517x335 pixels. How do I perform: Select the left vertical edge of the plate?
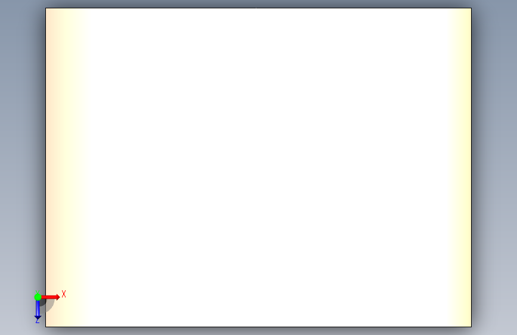(x=45, y=148)
